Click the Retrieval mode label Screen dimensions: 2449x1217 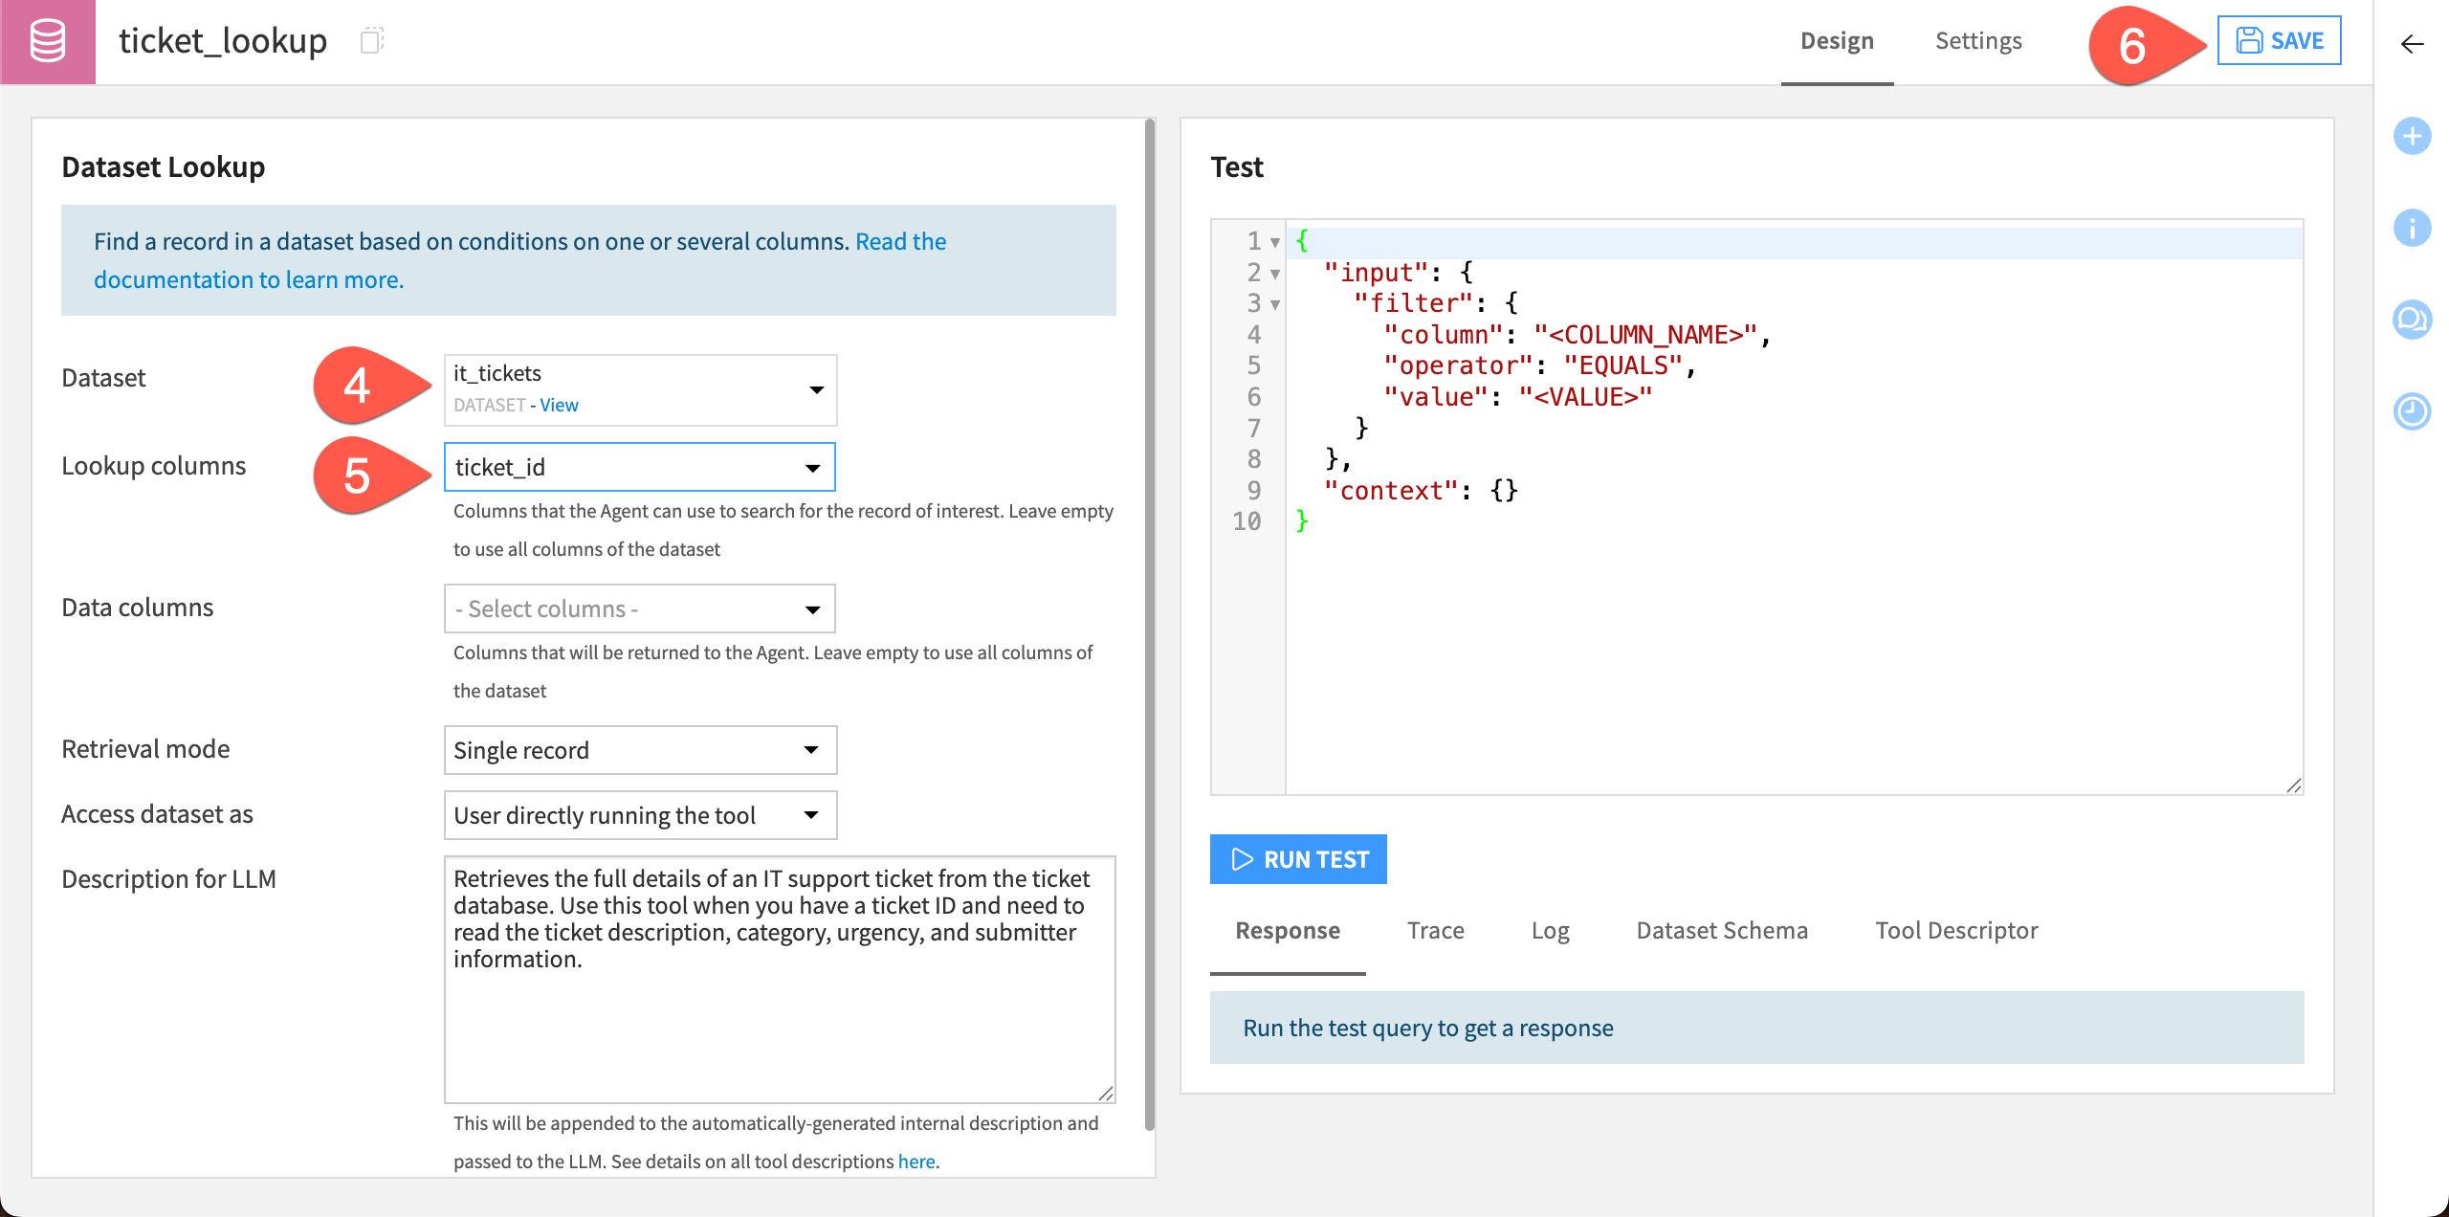146,749
